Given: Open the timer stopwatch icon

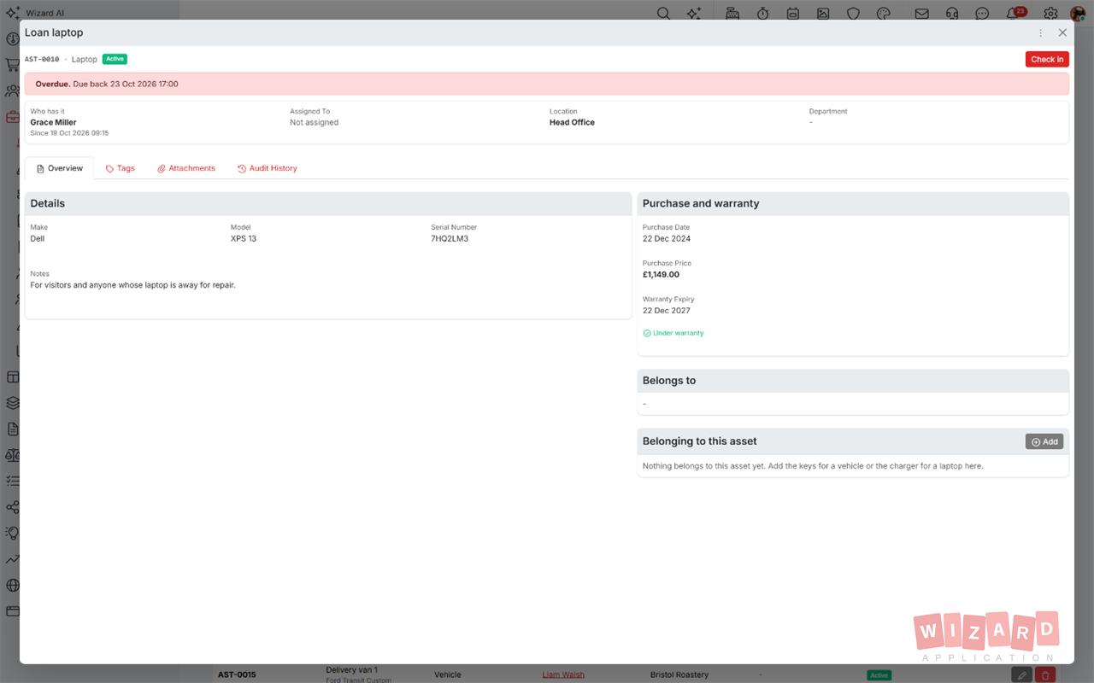Looking at the screenshot, I should pyautogui.click(x=762, y=14).
